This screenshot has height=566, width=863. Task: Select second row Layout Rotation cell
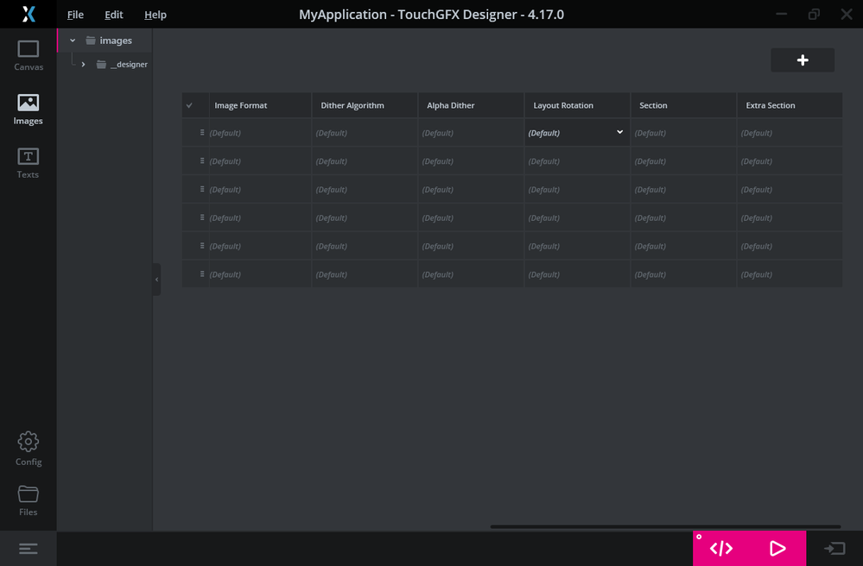(577, 161)
